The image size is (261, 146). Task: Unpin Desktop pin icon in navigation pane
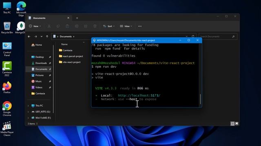pos(50,57)
